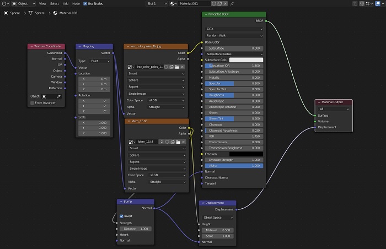The height and width of the screenshot is (249, 386).
Task: Expand the GGX distribution dropdown
Action: 234,28
